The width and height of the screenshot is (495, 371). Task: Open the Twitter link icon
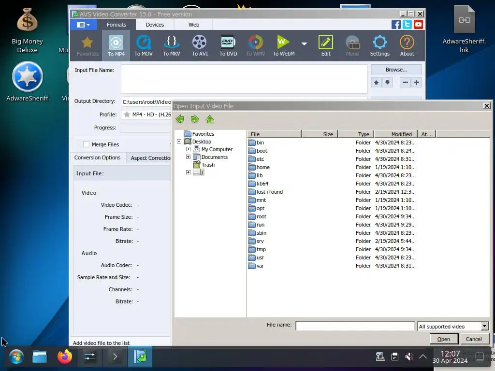(407, 24)
